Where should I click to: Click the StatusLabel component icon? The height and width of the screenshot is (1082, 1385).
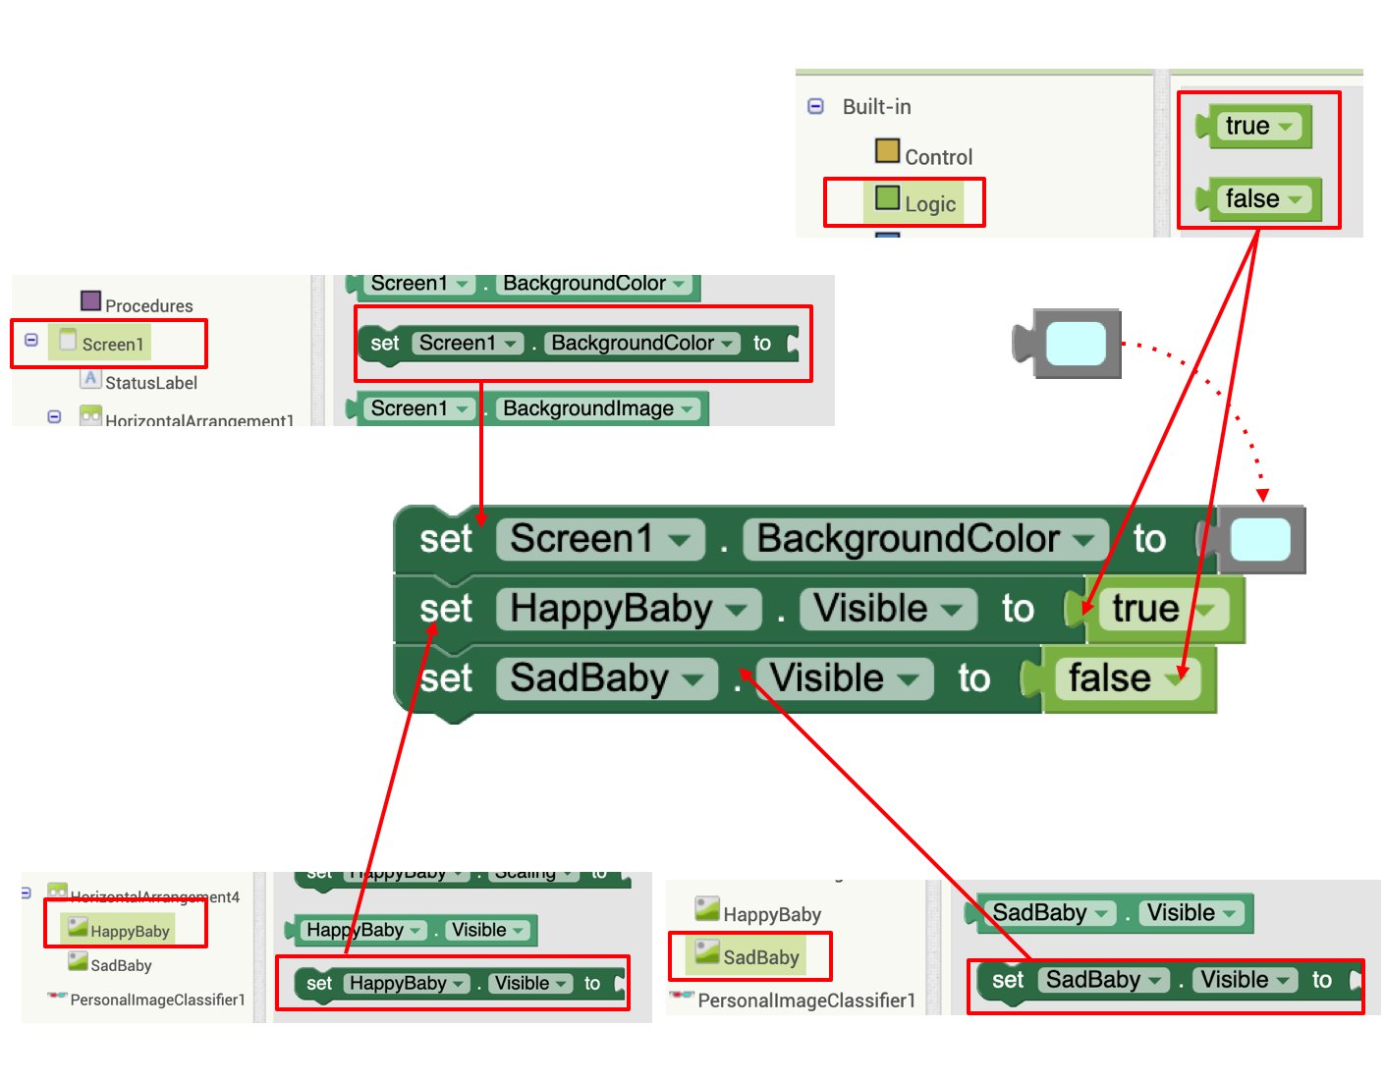click(x=90, y=378)
